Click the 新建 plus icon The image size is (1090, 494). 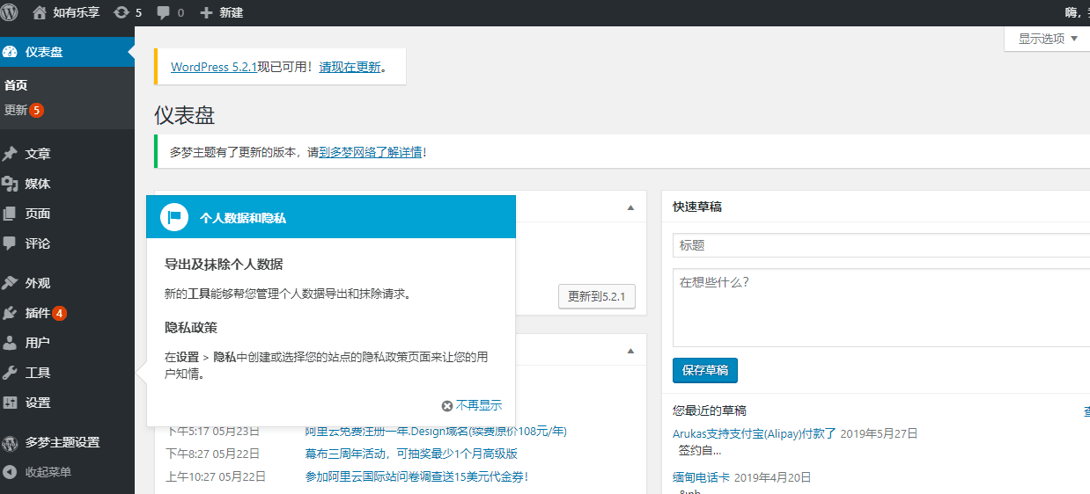[206, 12]
